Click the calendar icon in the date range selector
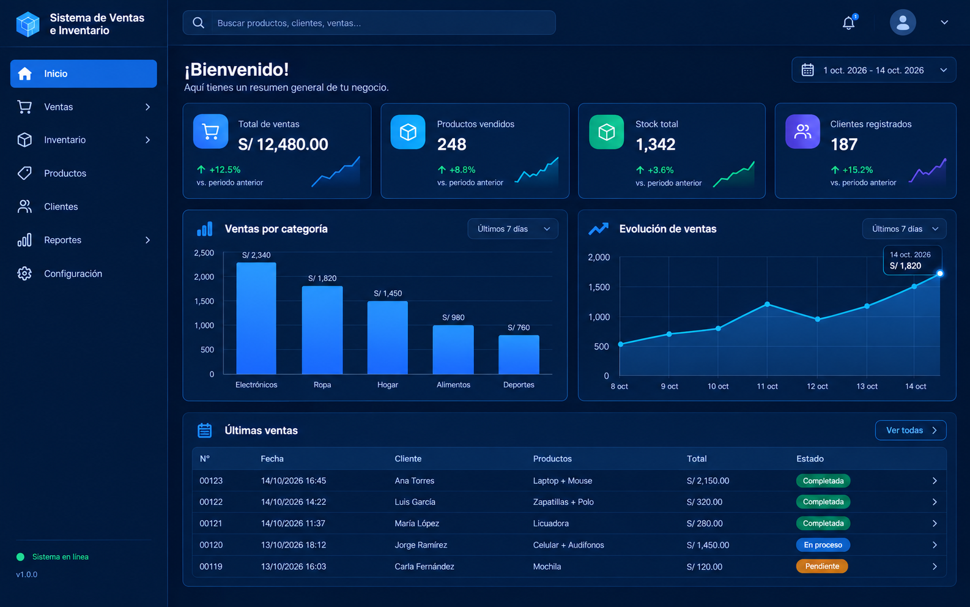 click(808, 70)
